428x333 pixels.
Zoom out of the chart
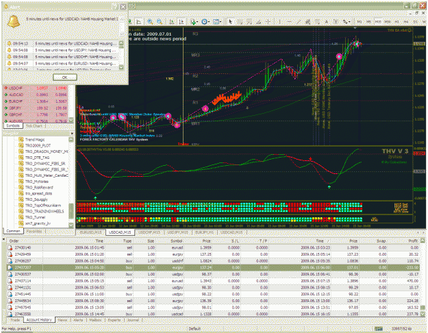160,21
